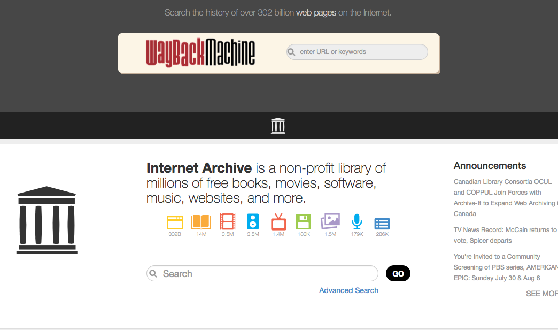Click the GO button
The width and height of the screenshot is (558, 330).
(398, 273)
